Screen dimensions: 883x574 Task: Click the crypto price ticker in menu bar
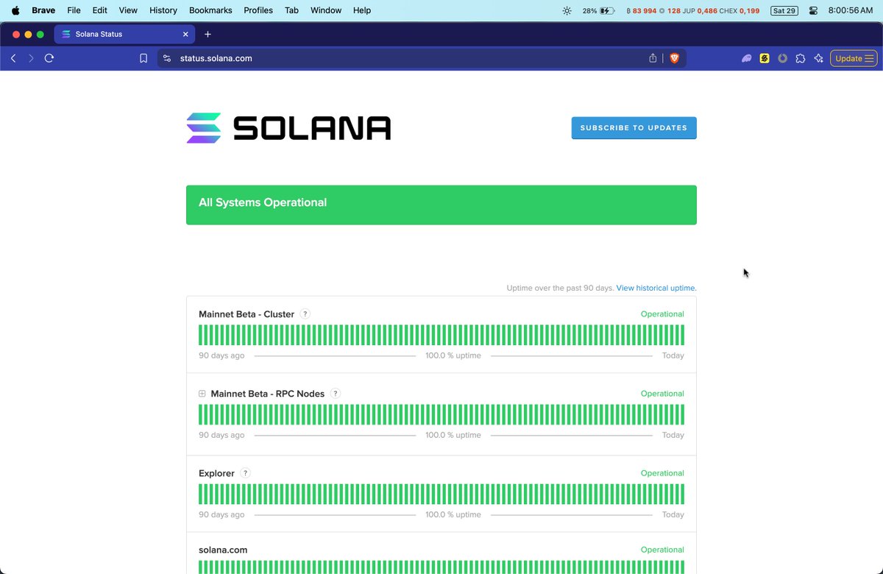(693, 10)
